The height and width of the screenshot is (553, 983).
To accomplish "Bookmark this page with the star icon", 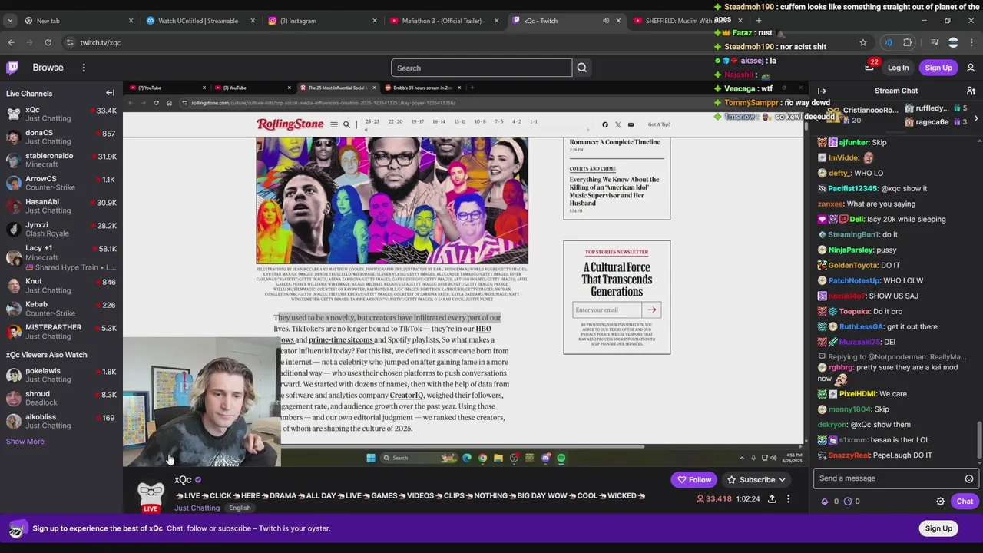I will 863,42.
